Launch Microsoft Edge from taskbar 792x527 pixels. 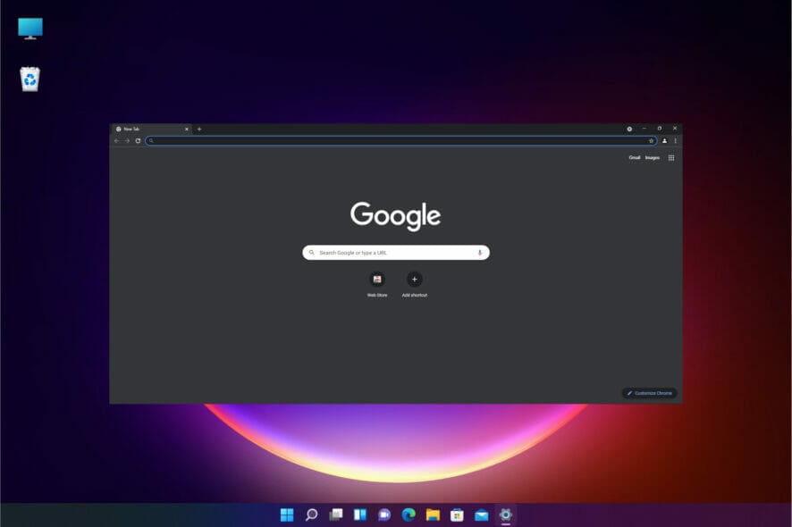(409, 514)
